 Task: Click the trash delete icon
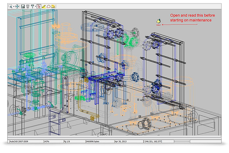28,7
